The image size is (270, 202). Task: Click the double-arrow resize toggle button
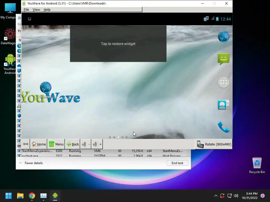click(x=26, y=144)
